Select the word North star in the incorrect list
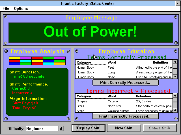 [x=115, y=106]
